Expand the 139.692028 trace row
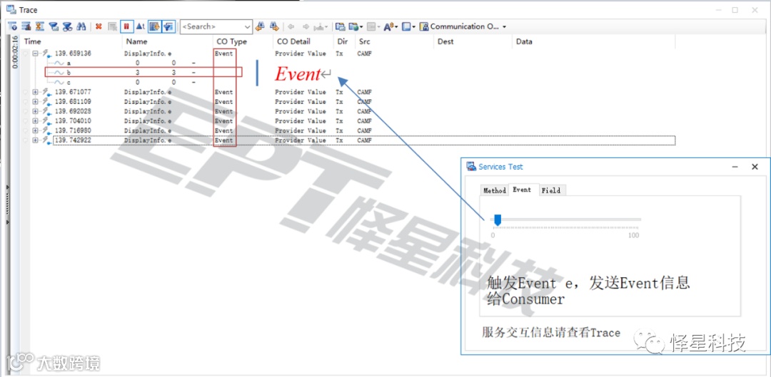 click(x=36, y=111)
